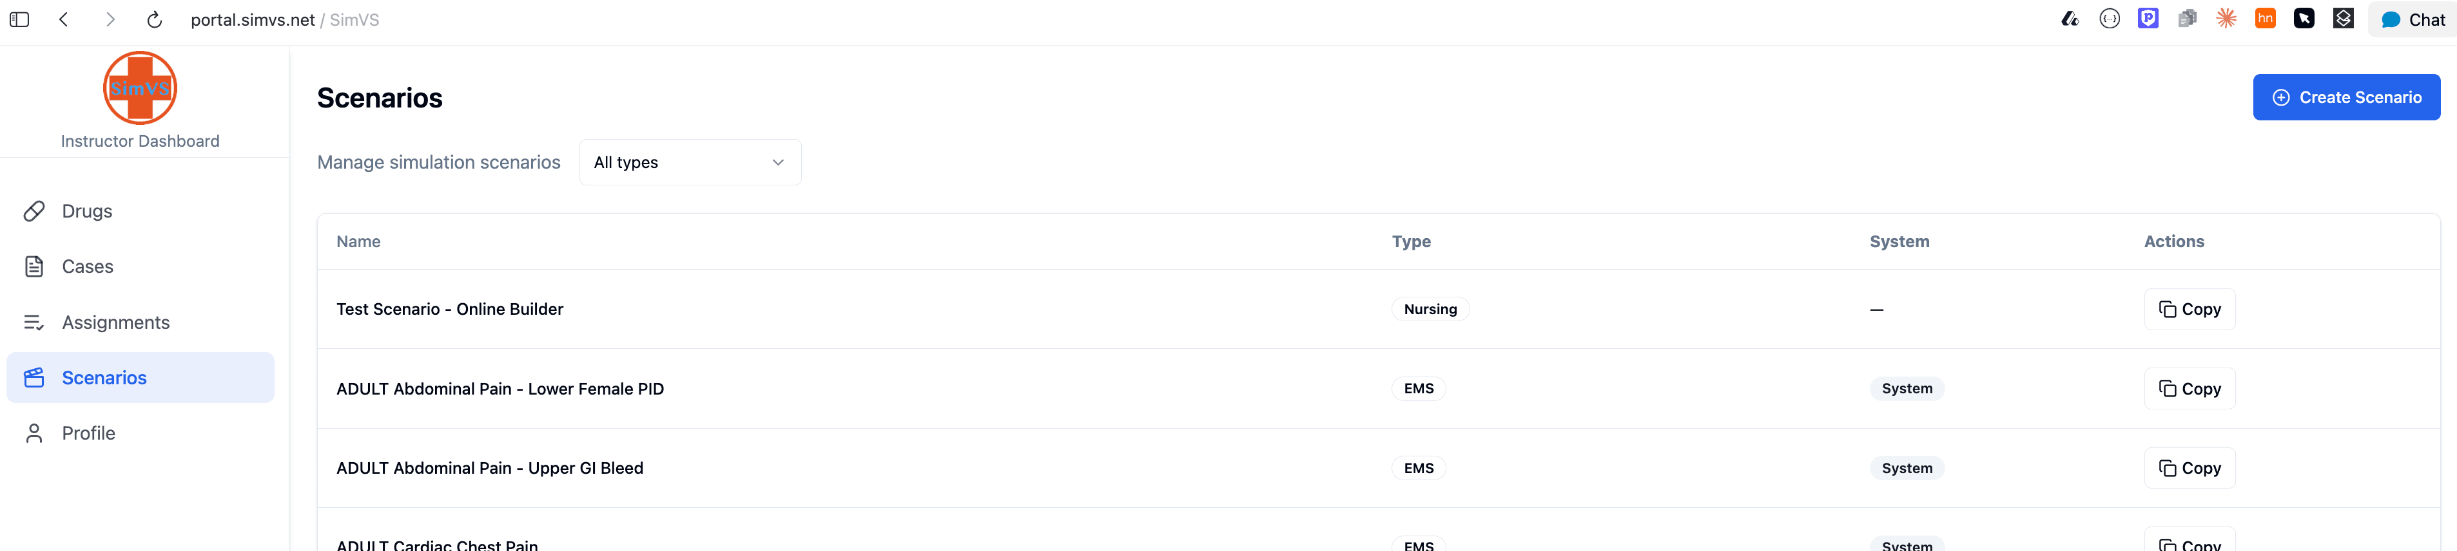Viewport: 2457px width, 551px height.
Task: Select the Drugs icon in the sidebar
Action: (34, 210)
